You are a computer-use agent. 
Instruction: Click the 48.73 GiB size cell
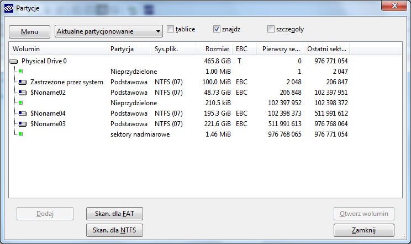tap(217, 93)
